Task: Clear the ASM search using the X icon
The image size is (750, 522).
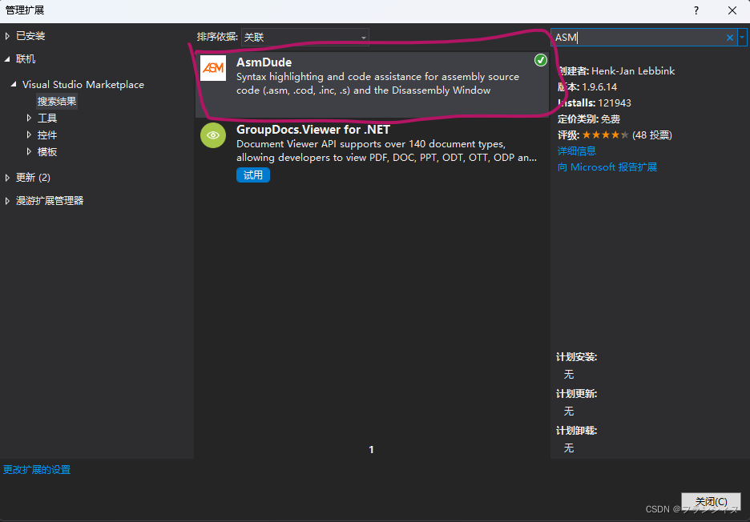Action: (728, 37)
